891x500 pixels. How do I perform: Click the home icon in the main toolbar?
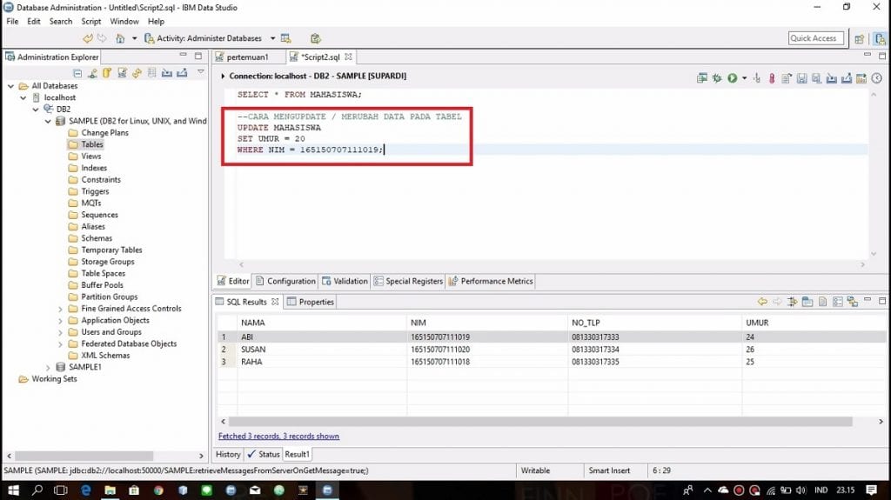(x=120, y=38)
